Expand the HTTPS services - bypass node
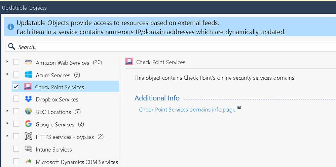 (7, 136)
